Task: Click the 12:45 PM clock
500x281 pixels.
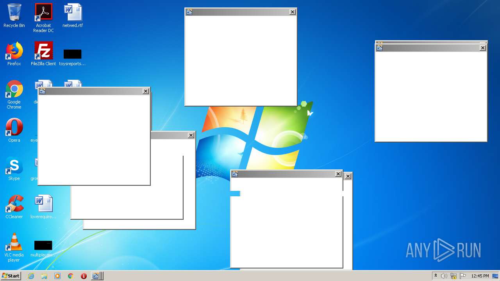Action: coord(480,276)
